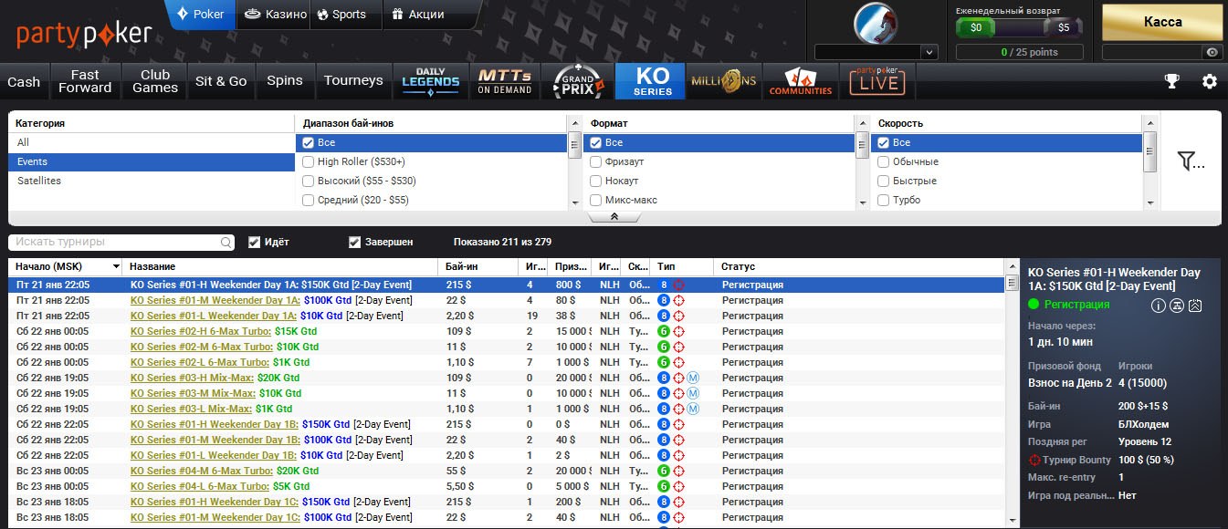Image resolution: width=1228 pixels, height=529 pixels.
Task: Open partypoker LIVE logo tab
Action: [x=876, y=81]
